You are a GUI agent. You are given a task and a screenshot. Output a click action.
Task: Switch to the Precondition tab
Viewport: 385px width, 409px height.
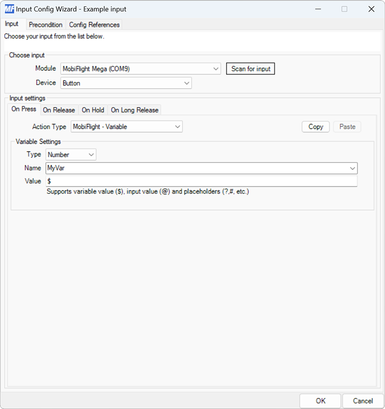point(46,25)
